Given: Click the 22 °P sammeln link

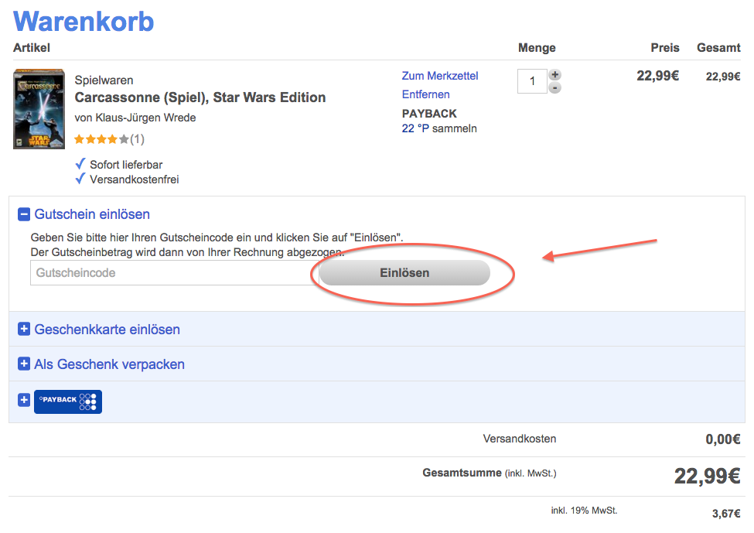Looking at the screenshot, I should coord(439,128).
